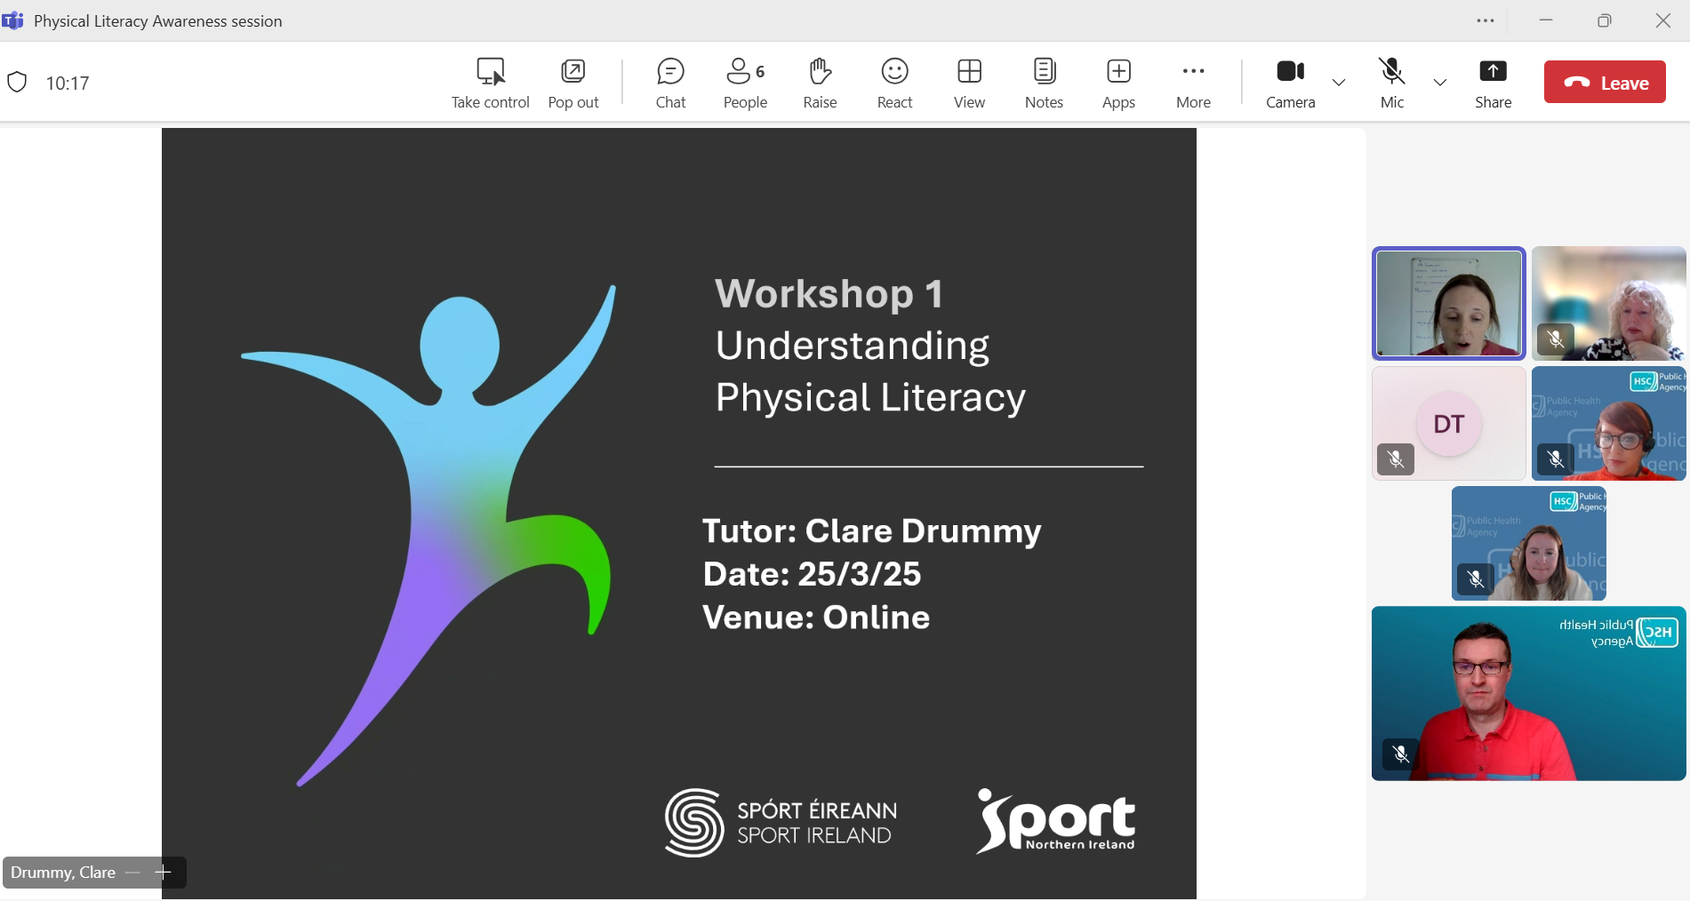Toggle the Camera on or off
Viewport: 1690px width, 901px height.
click(1290, 84)
